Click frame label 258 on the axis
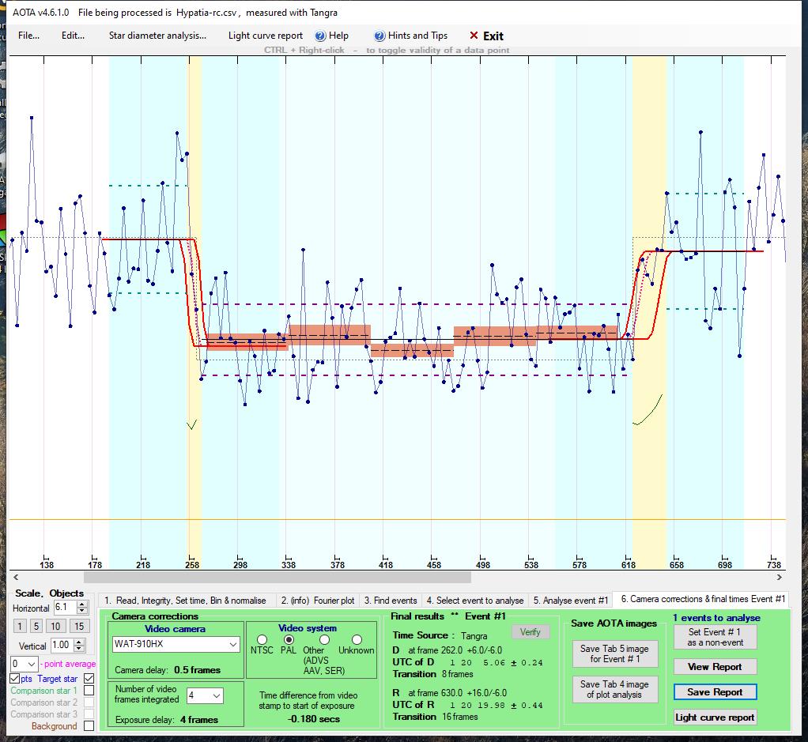The image size is (808, 742). click(x=191, y=565)
